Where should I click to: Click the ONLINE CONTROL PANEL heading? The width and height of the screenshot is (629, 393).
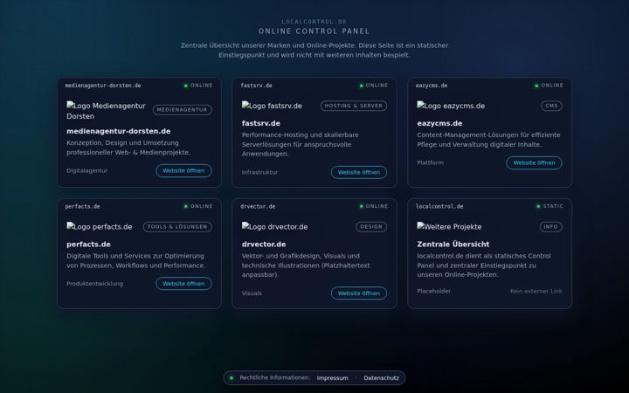(314, 31)
